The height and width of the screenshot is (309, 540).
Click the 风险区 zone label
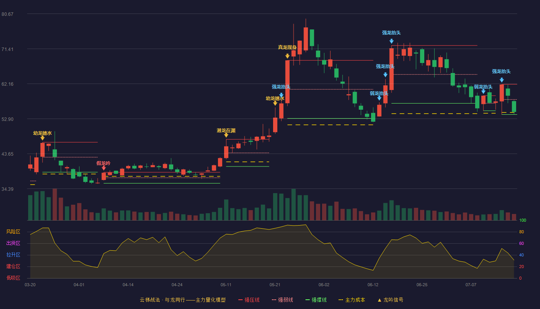click(13, 232)
